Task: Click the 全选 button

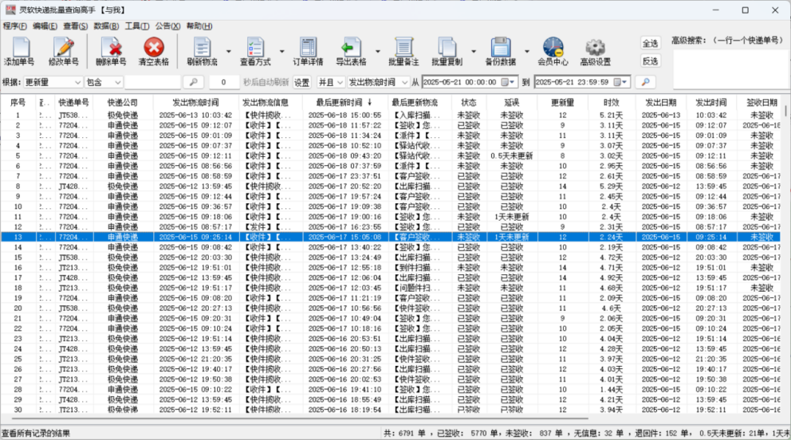Action: tap(650, 43)
